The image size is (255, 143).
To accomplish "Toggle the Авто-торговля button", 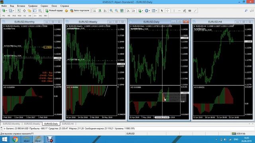I will pos(80,11).
